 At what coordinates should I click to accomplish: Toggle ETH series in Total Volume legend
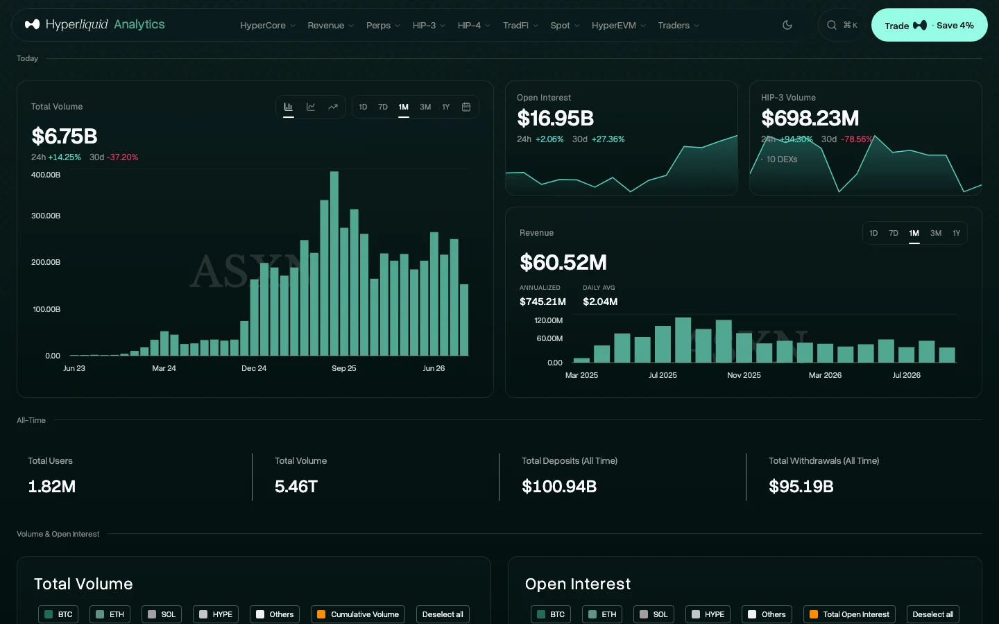pos(110,614)
